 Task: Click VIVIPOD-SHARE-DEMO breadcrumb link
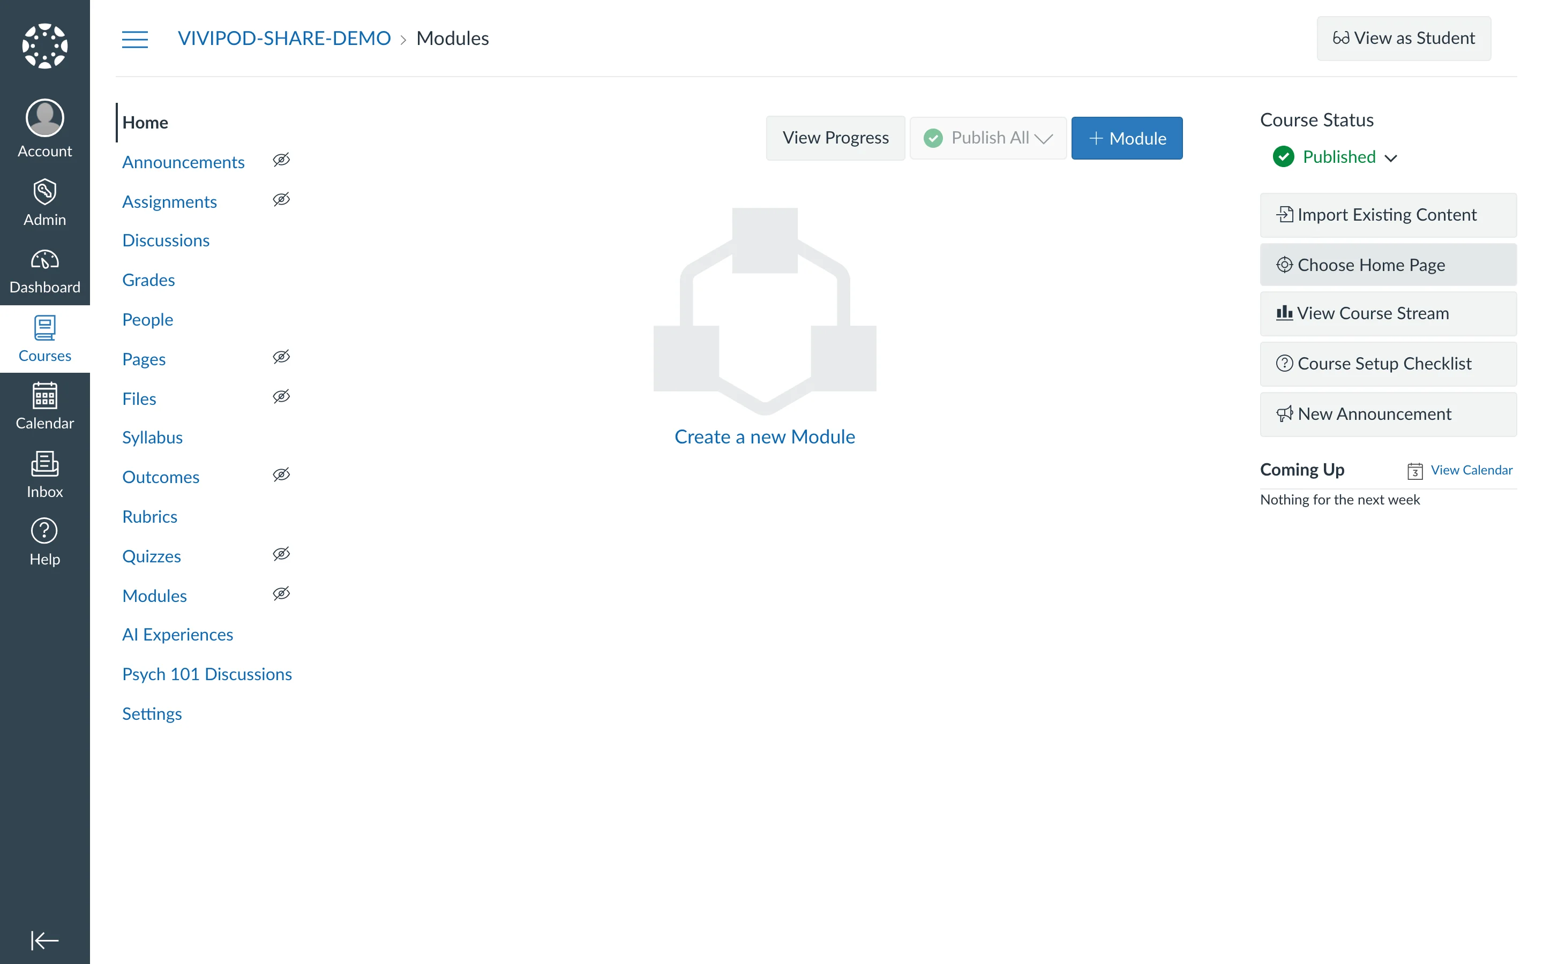coord(284,38)
